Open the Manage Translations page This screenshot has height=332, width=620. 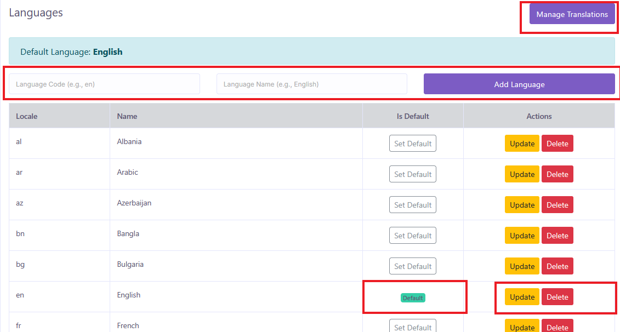[572, 14]
